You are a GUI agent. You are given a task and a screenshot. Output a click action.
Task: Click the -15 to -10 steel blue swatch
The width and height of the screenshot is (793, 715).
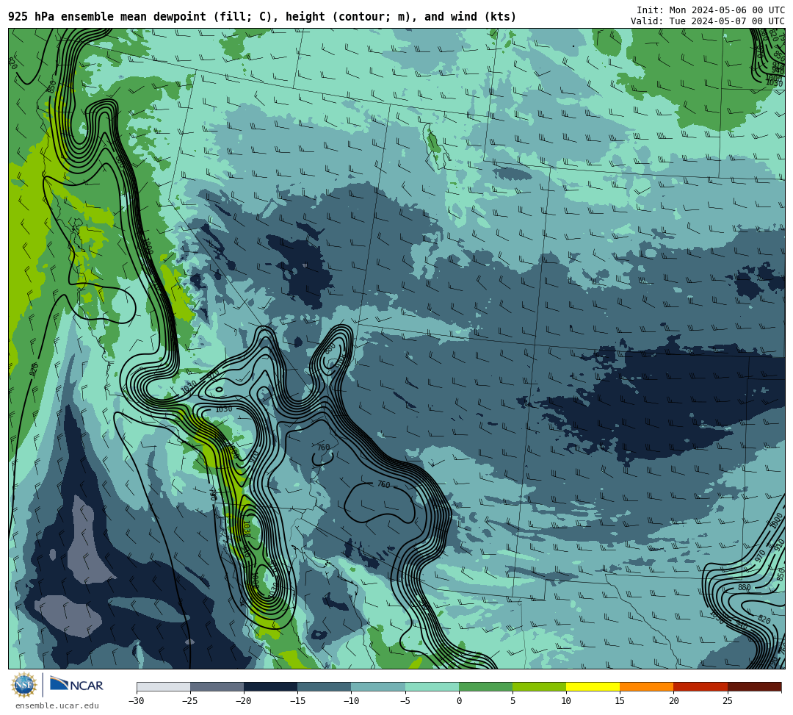325,686
